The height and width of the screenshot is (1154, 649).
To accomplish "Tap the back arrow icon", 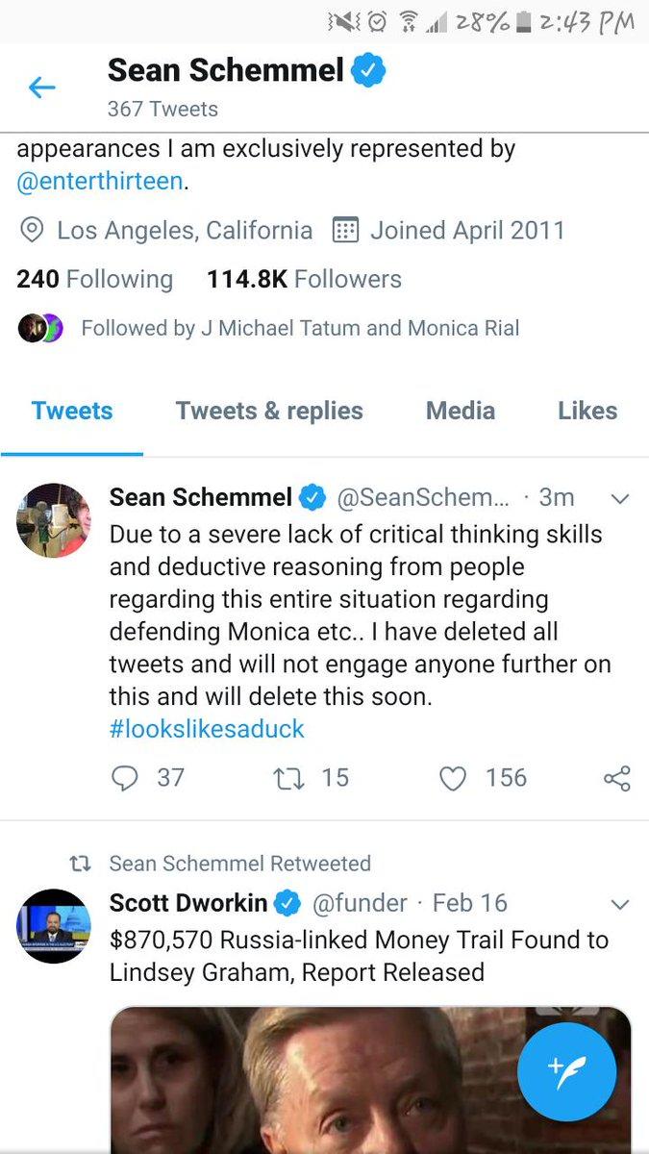I will coord(42,88).
